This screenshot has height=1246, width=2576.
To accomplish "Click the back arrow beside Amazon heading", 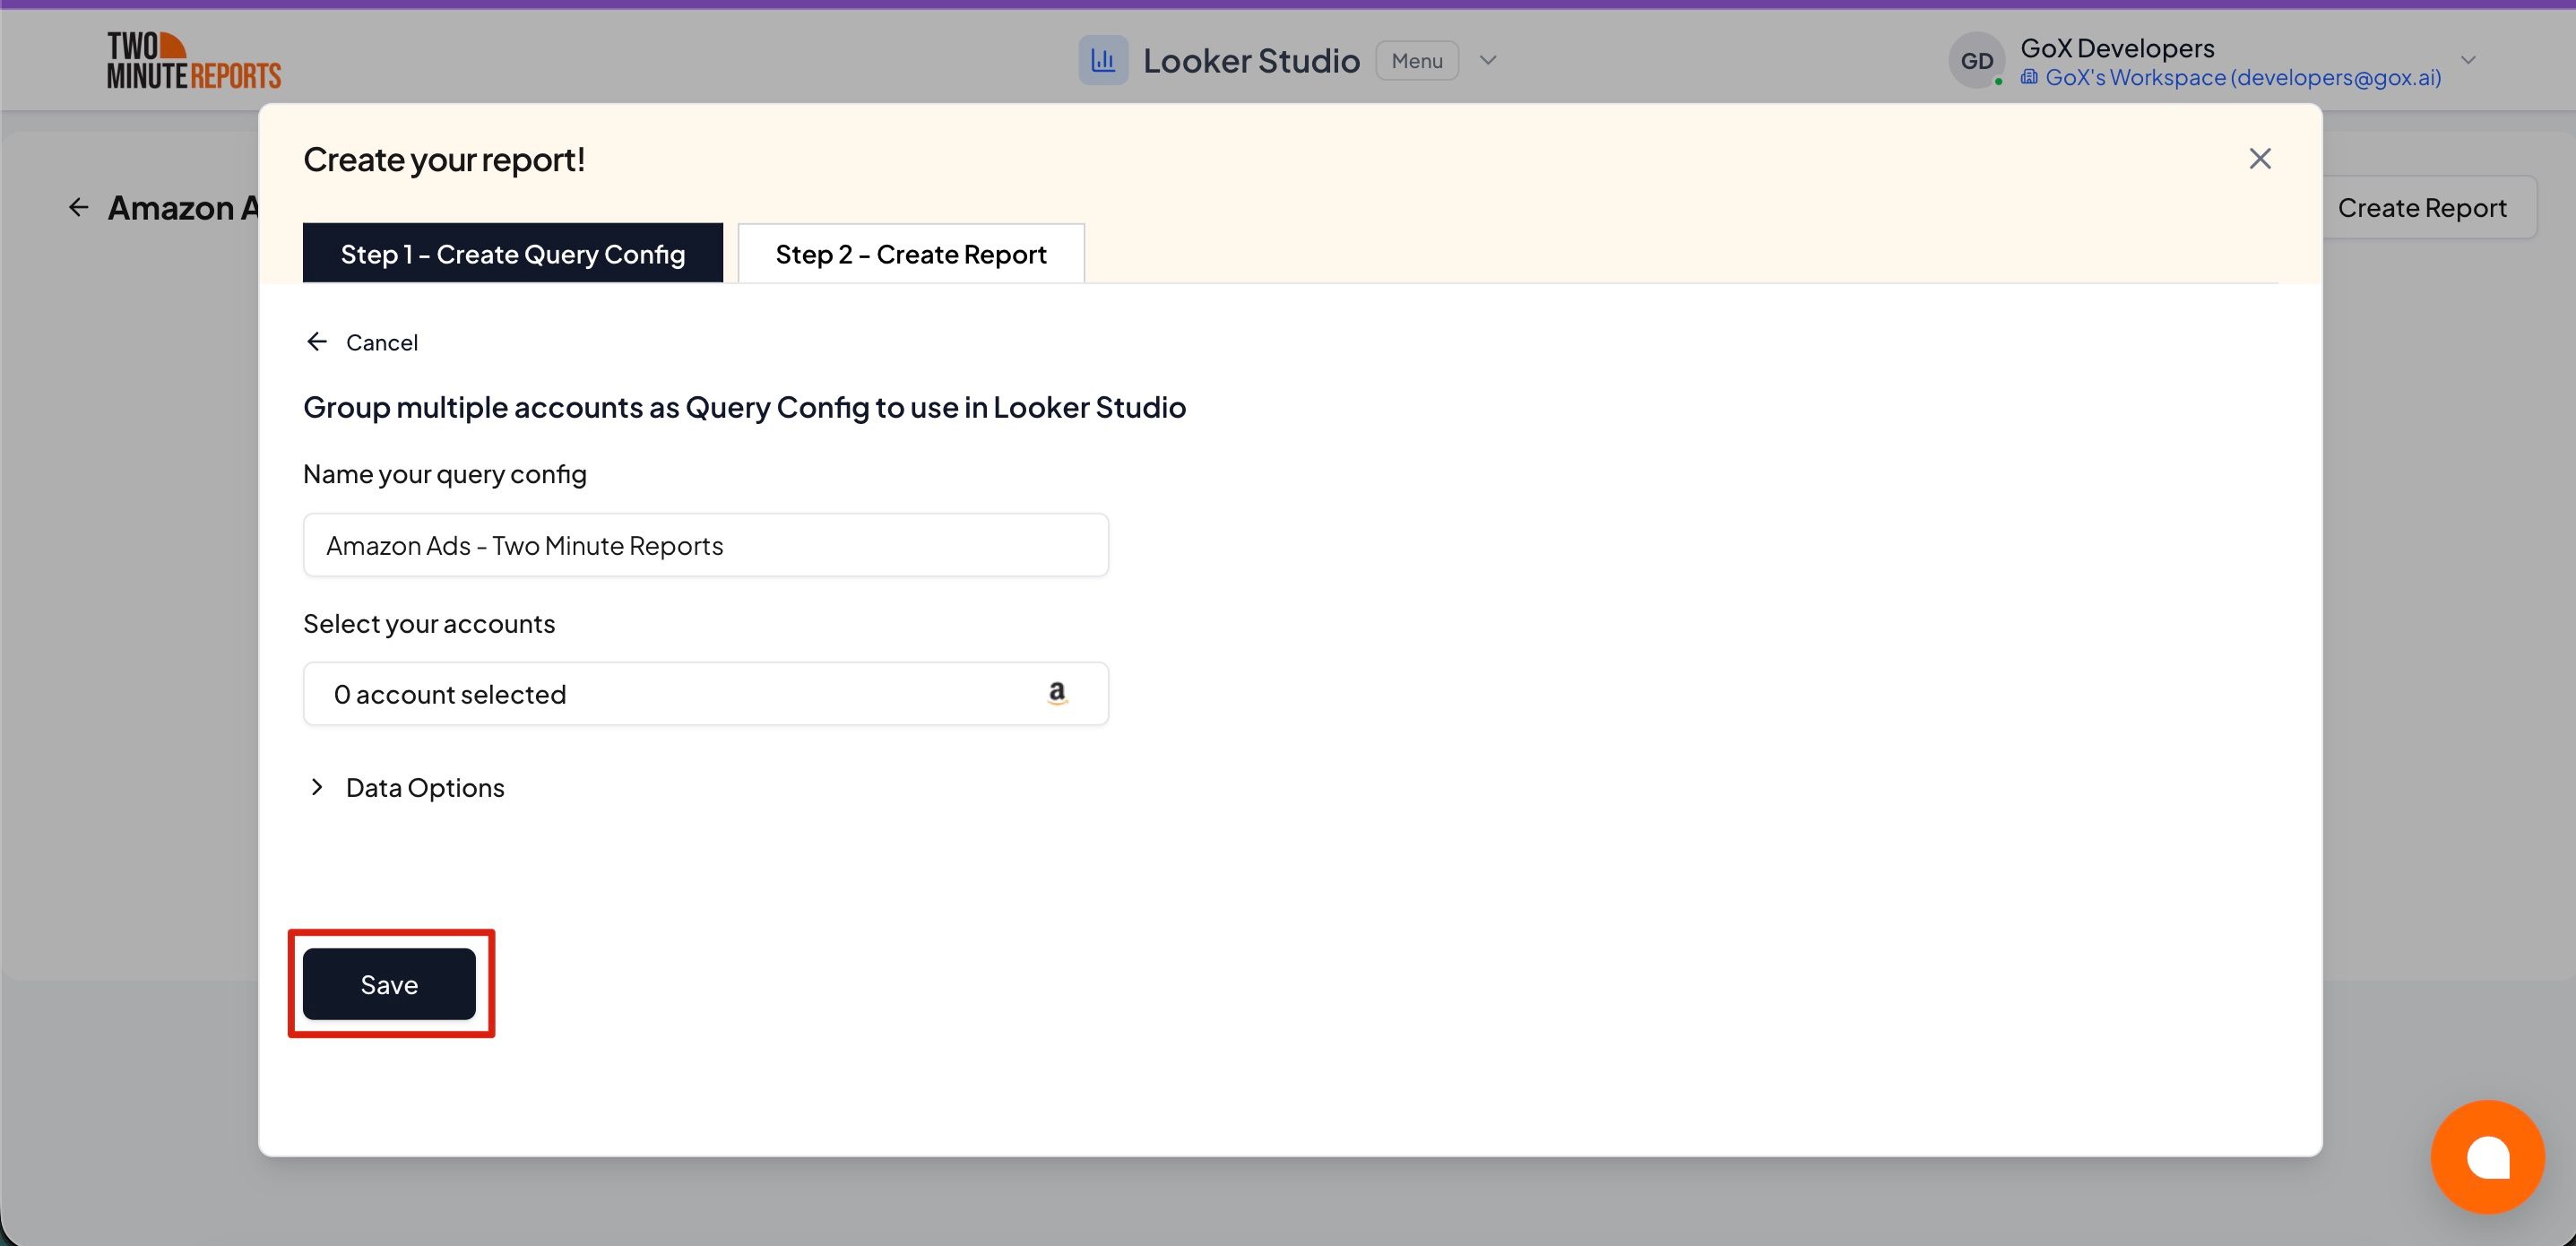I will tap(79, 206).
